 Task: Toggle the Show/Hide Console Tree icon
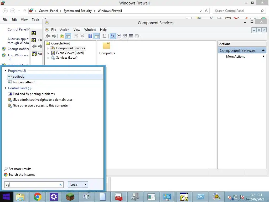coord(68,36)
